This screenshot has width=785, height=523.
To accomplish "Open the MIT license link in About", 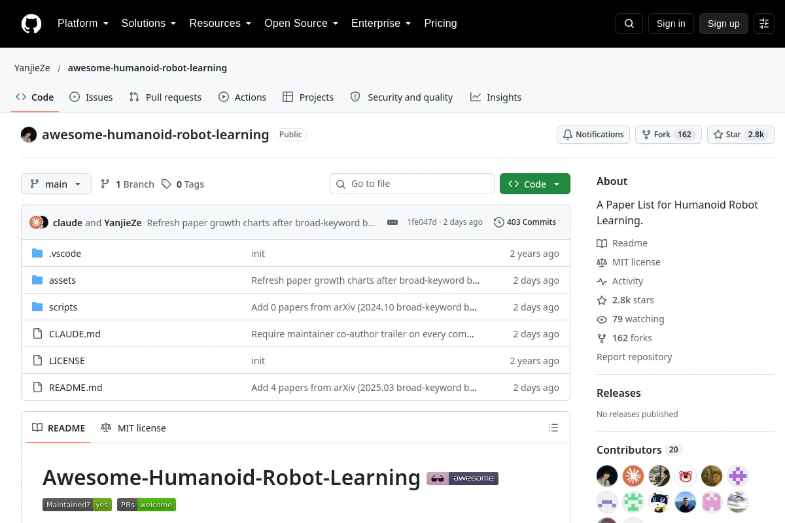I will point(629,262).
